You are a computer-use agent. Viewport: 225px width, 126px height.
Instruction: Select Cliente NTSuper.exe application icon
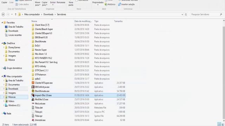pos(33,83)
